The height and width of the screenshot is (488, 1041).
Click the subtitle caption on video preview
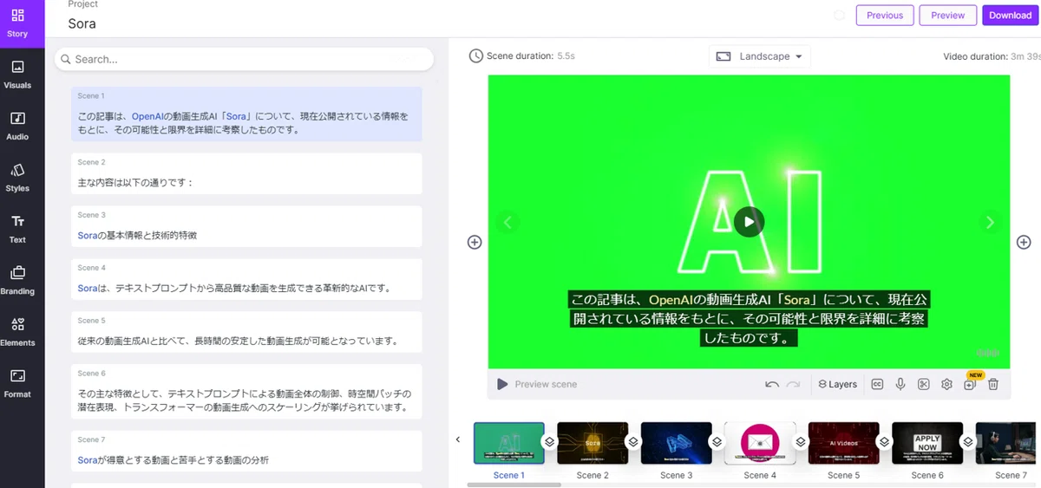click(x=749, y=319)
